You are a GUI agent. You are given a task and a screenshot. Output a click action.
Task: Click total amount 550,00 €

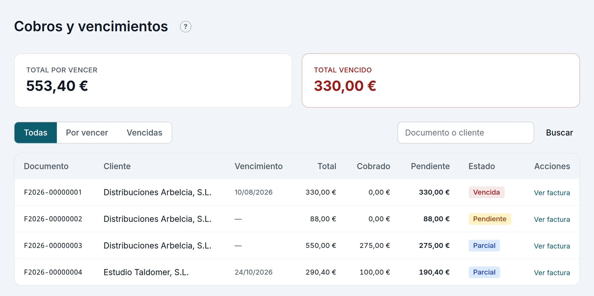coord(321,246)
